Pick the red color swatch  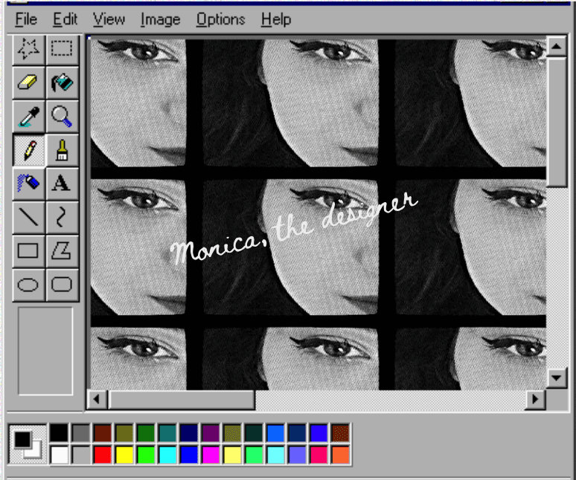point(103,454)
